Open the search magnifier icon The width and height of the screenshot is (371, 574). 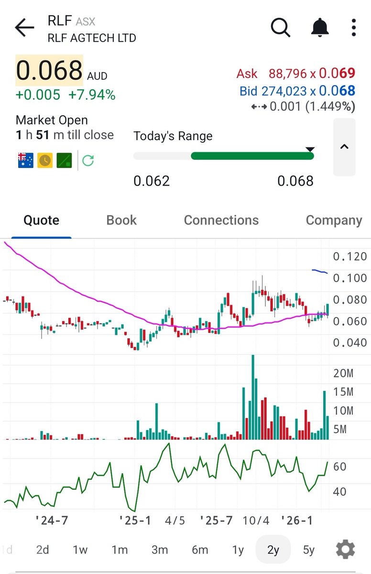281,28
